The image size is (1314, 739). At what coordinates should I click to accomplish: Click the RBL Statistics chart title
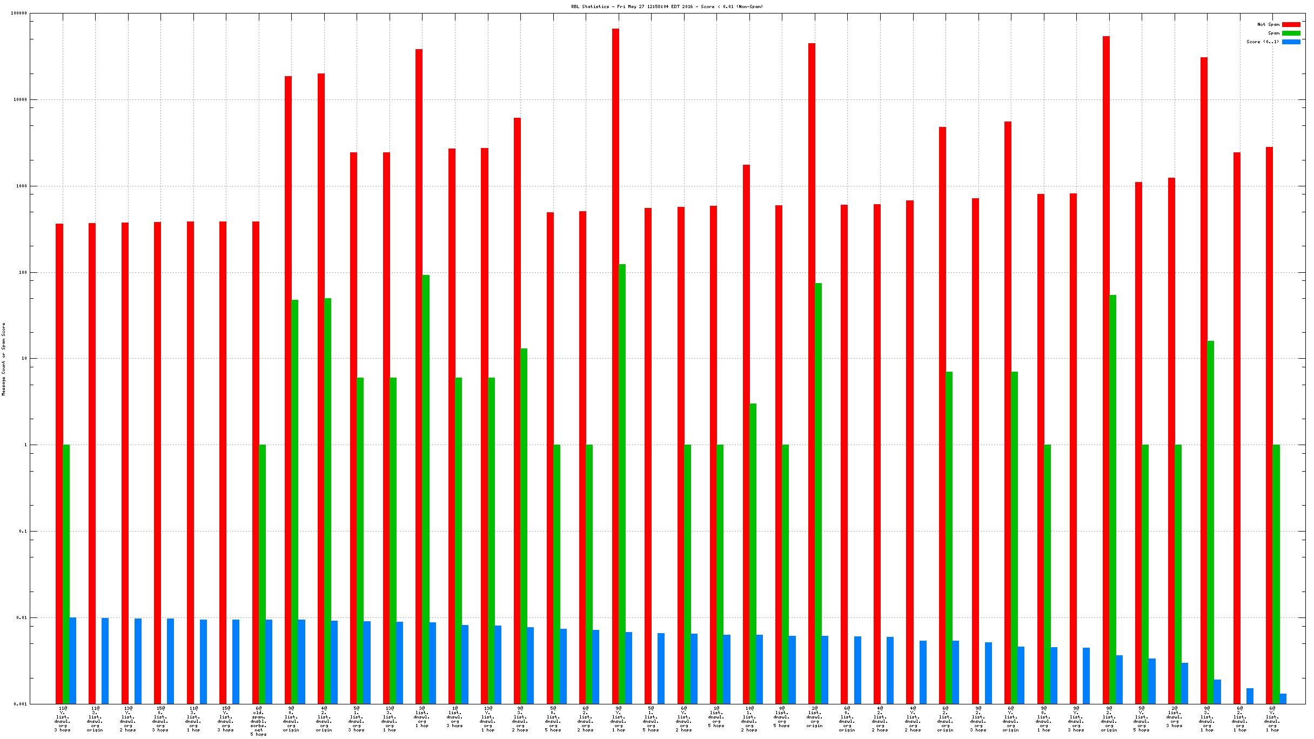667,7
